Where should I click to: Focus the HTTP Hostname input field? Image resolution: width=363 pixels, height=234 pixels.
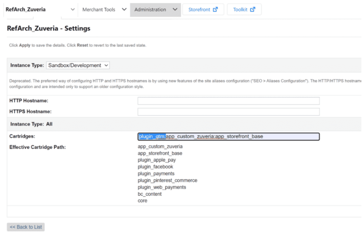(228, 101)
